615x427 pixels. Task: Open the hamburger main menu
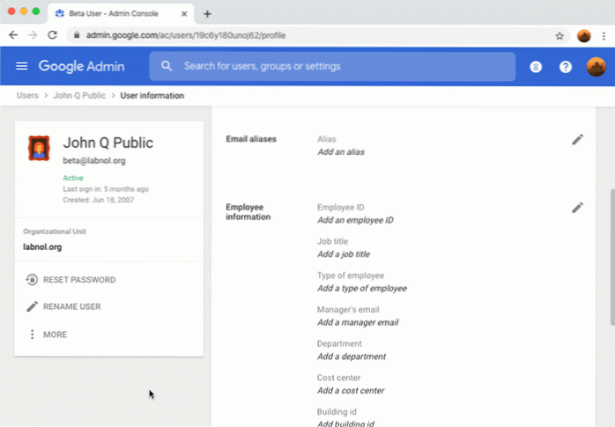coord(22,67)
